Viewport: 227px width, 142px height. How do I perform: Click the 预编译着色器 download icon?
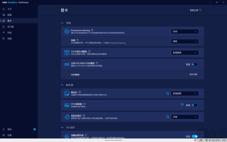tap(67, 136)
